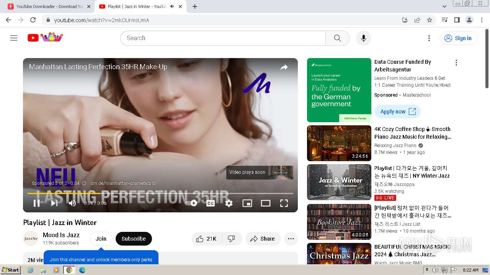Screen dimensions: 490x275
Task: Open the Mood Is Jazz channel name
Action: [x=61, y=235]
